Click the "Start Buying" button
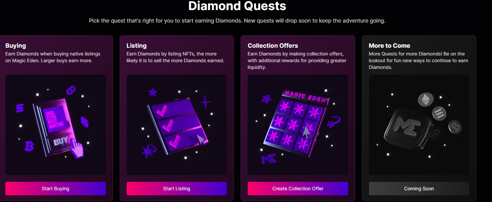The image size is (492, 202). pos(55,189)
